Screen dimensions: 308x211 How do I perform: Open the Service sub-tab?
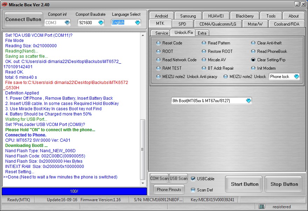[161, 33]
